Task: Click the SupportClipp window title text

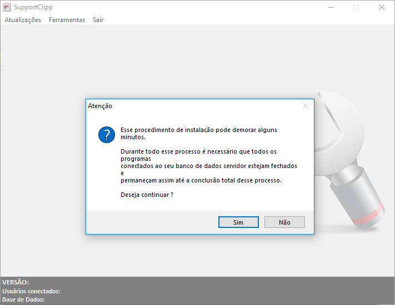Action: pyautogui.click(x=33, y=8)
